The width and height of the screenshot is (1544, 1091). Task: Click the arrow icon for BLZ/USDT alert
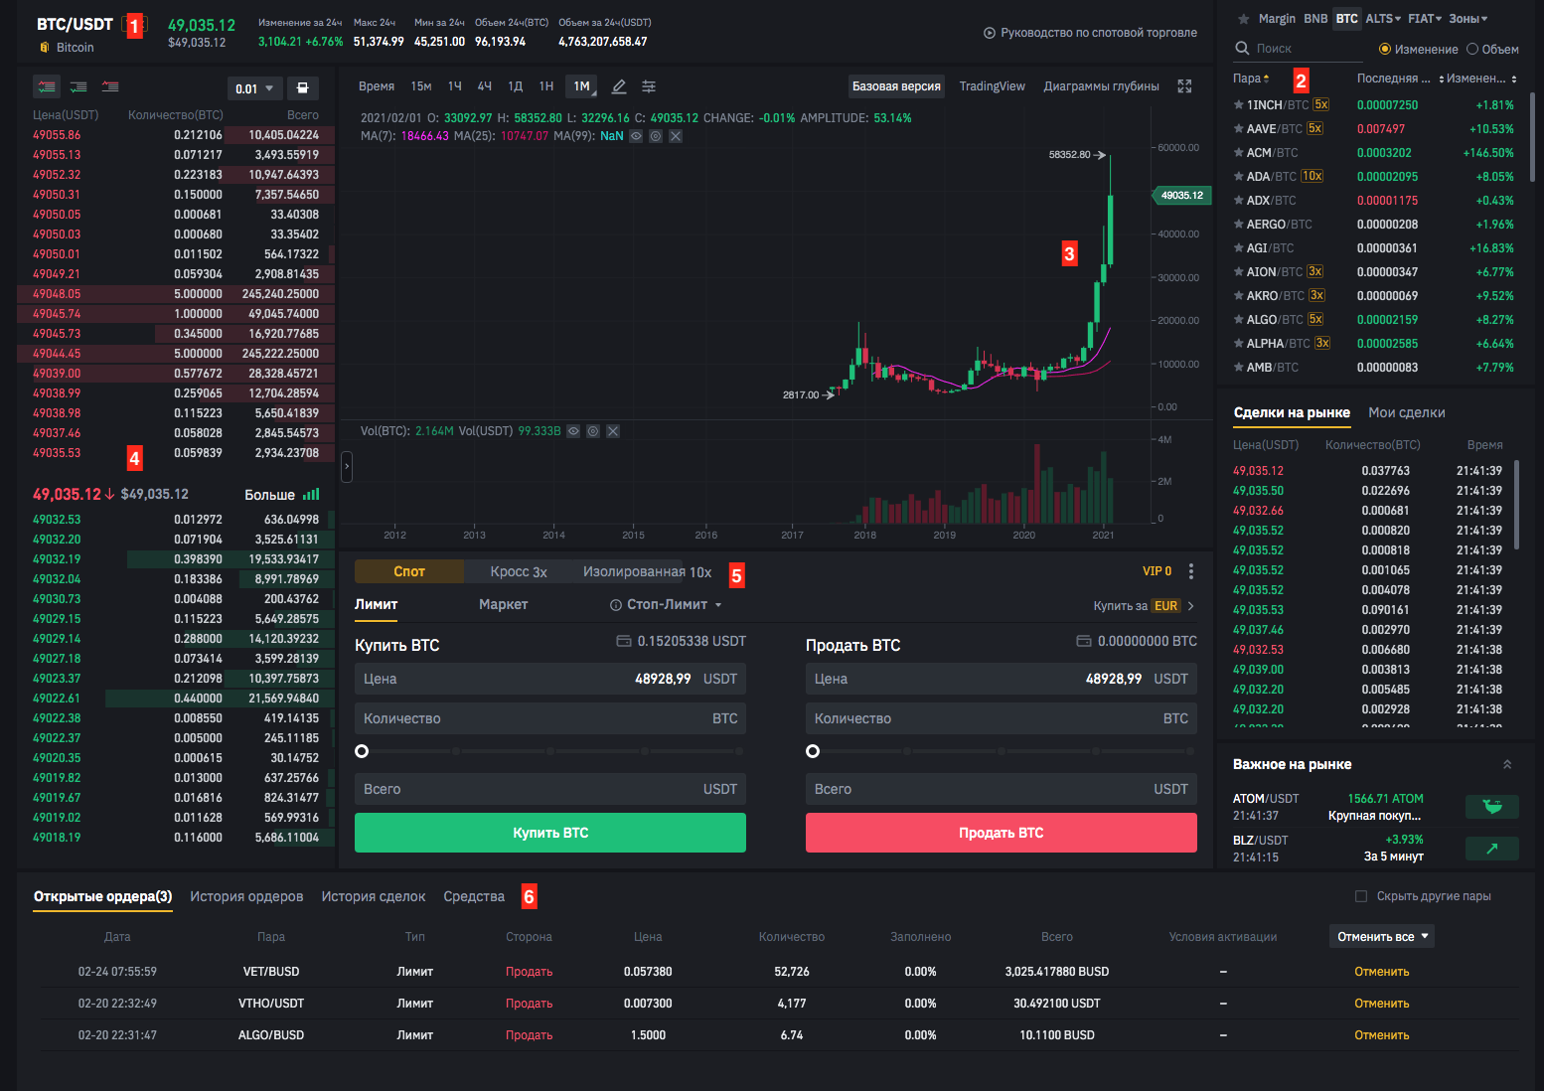tap(1492, 849)
